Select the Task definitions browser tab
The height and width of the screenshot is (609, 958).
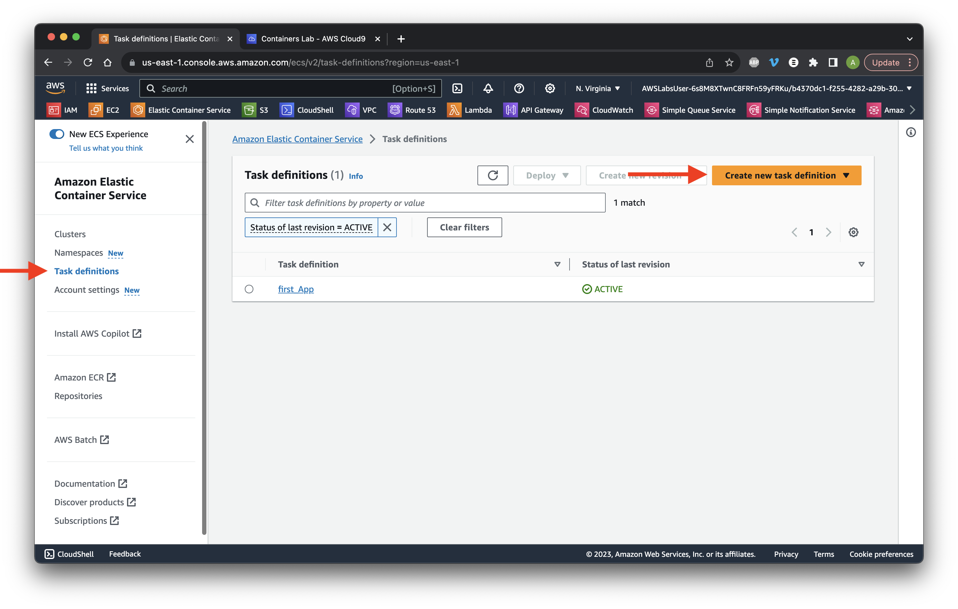click(x=166, y=39)
